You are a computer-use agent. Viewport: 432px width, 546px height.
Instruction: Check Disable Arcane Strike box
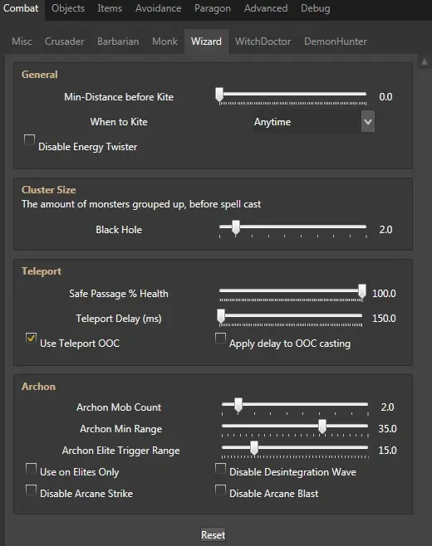tap(31, 490)
